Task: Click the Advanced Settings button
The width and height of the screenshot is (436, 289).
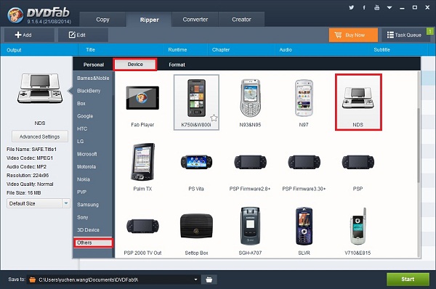Action: 40,137
